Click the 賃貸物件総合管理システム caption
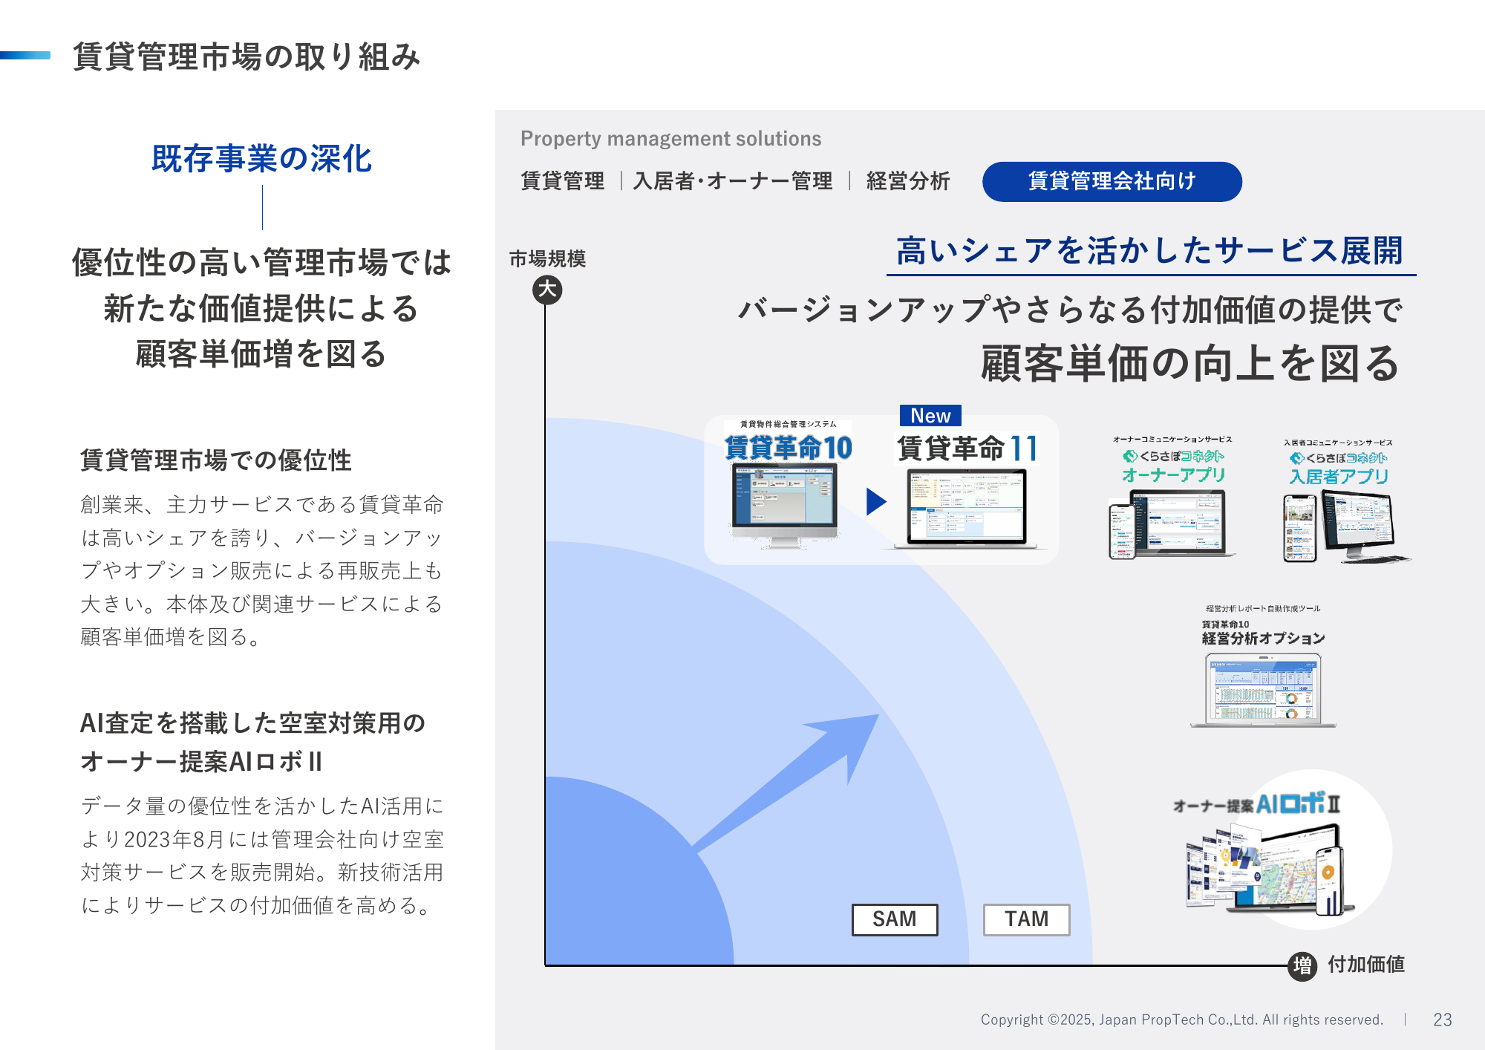 788,424
